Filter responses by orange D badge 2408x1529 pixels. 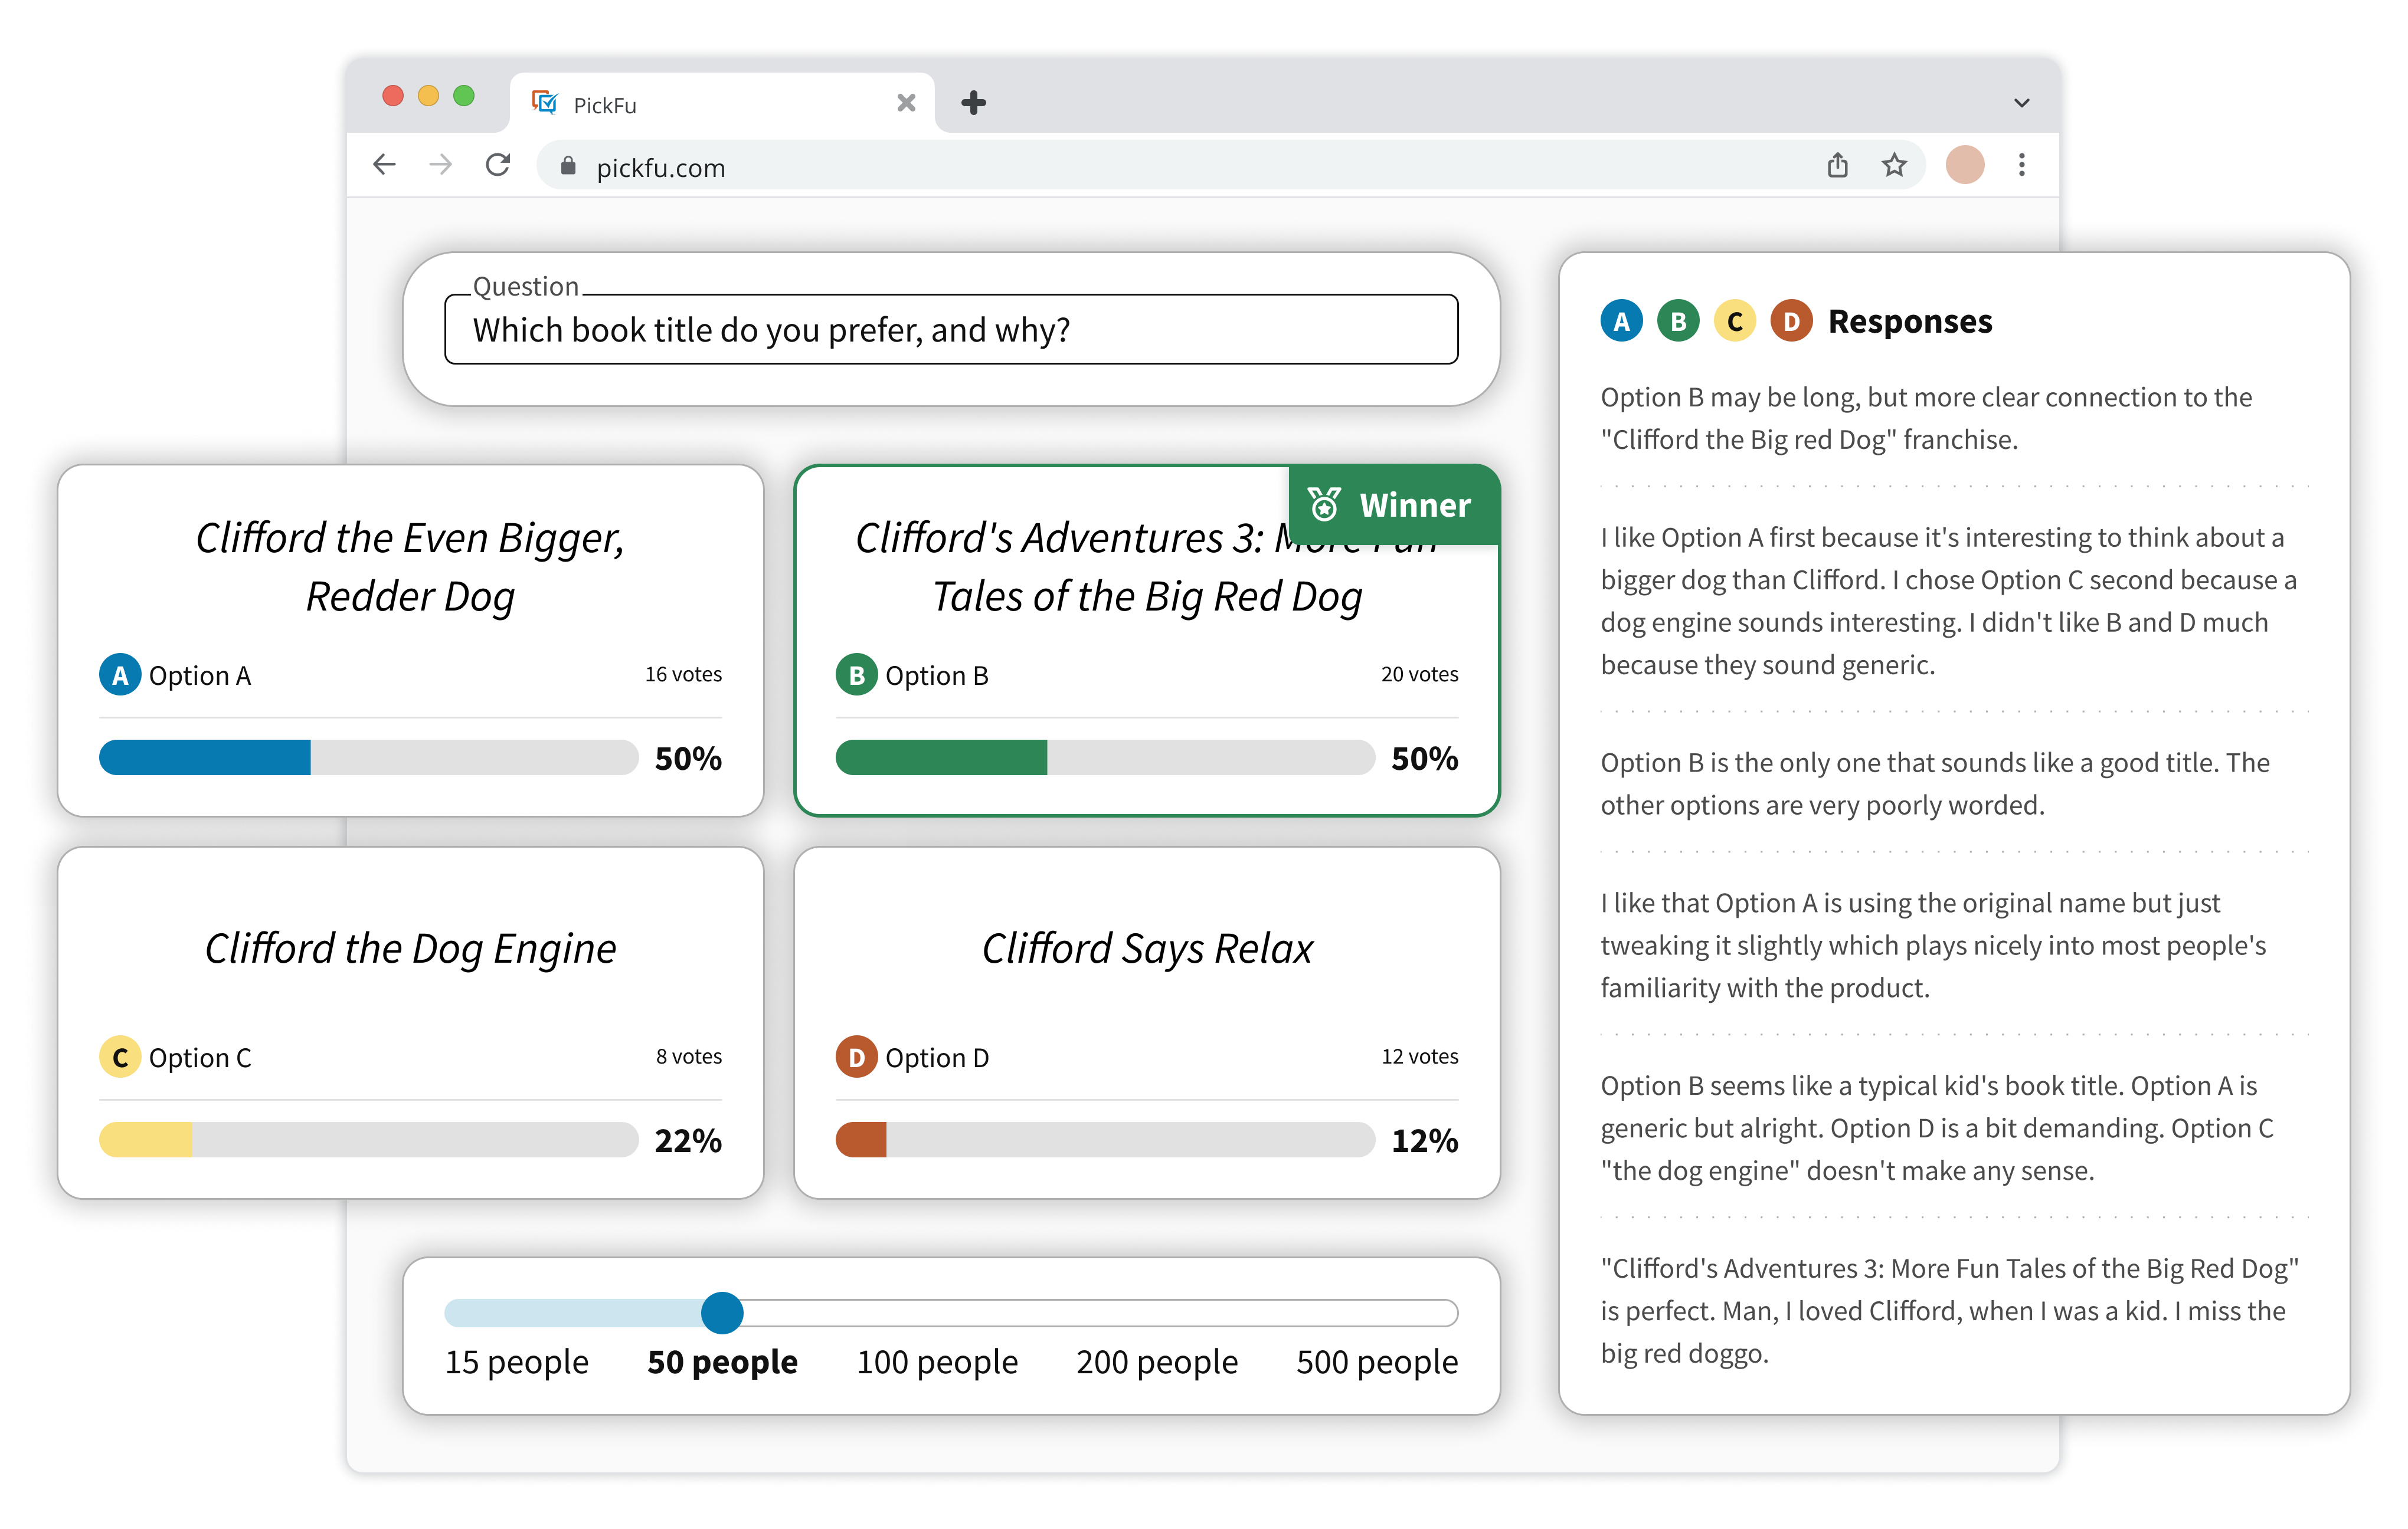(x=1791, y=322)
